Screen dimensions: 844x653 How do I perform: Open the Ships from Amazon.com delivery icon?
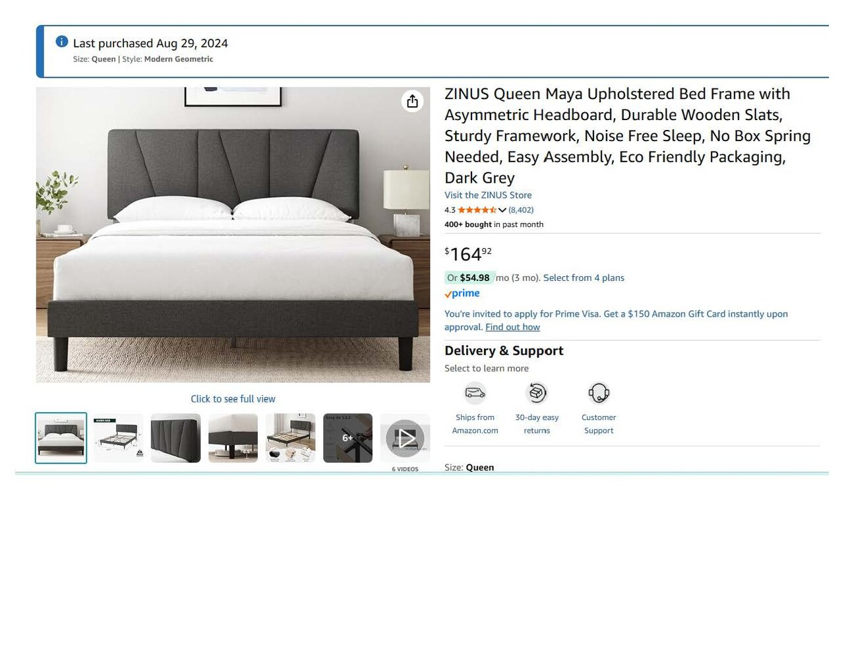click(x=475, y=393)
